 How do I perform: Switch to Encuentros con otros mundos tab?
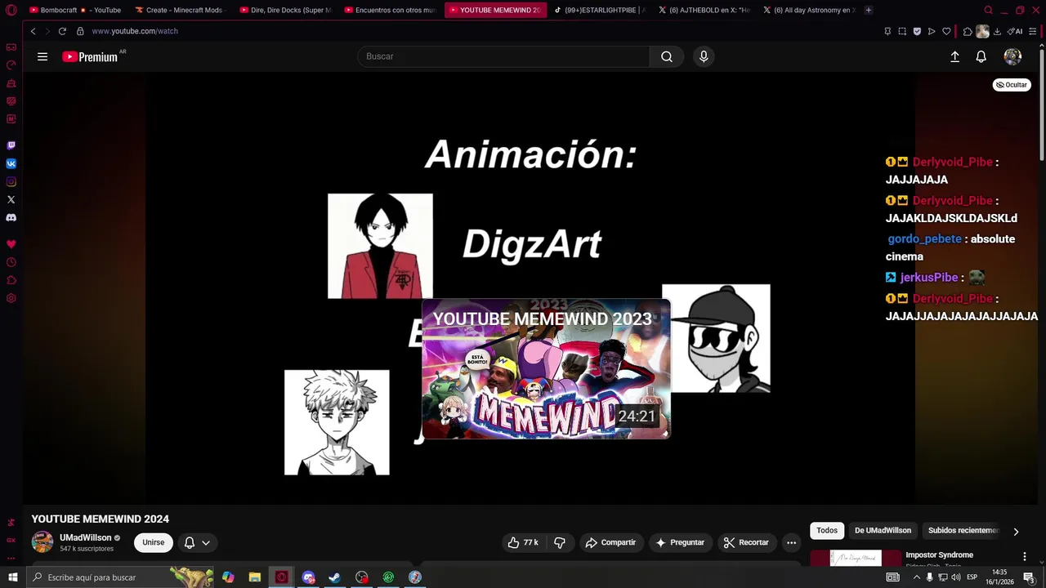pyautogui.click(x=391, y=11)
